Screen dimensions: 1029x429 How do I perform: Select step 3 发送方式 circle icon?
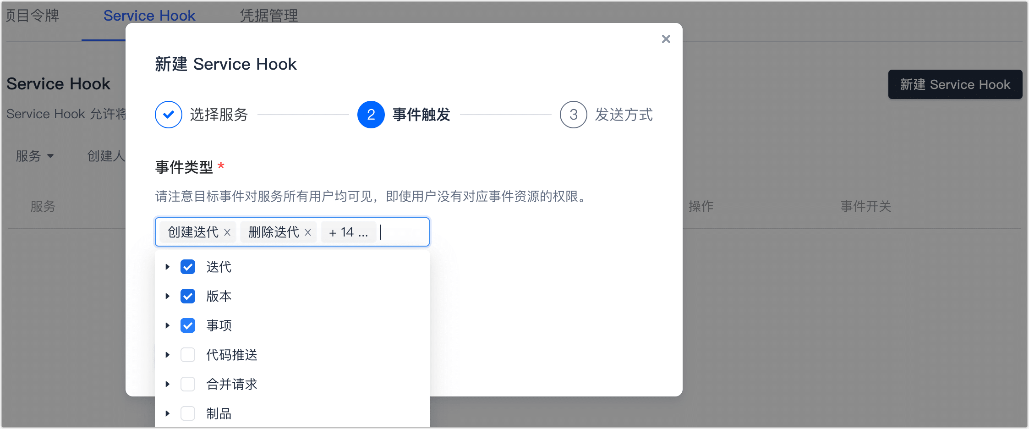point(573,115)
